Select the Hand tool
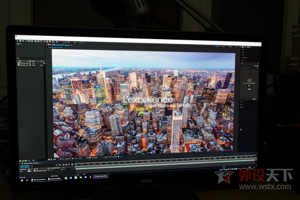The width and height of the screenshot is (300, 200). click(x=20, y=41)
